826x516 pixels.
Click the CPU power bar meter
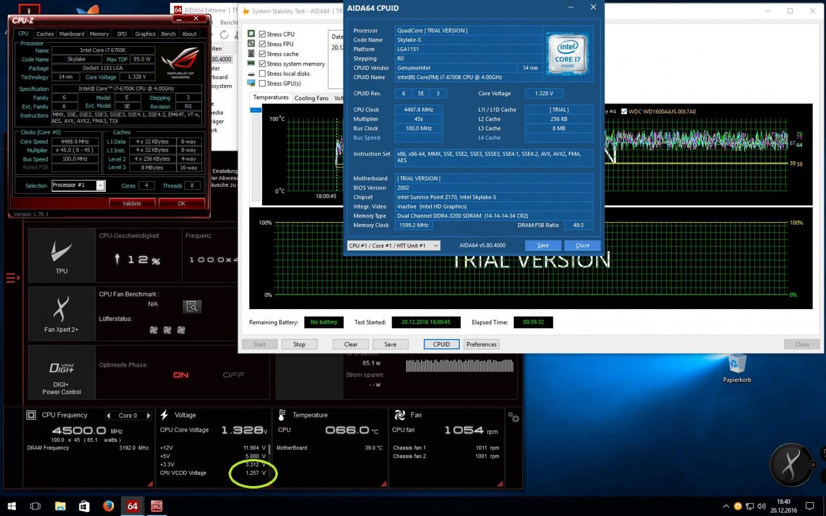(459, 367)
